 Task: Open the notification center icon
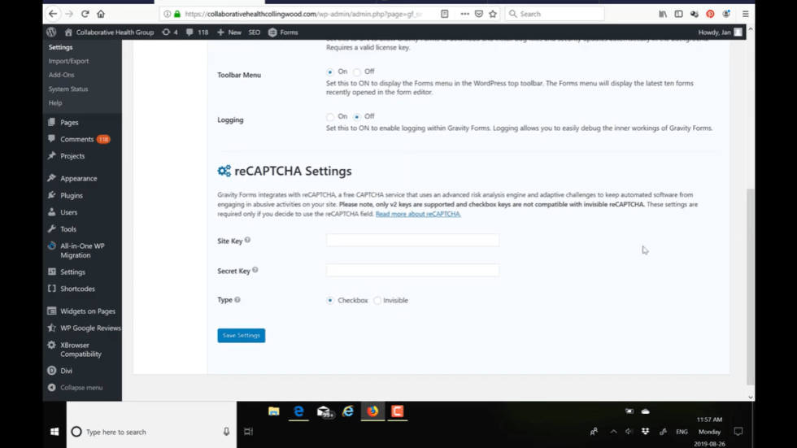coord(738,432)
